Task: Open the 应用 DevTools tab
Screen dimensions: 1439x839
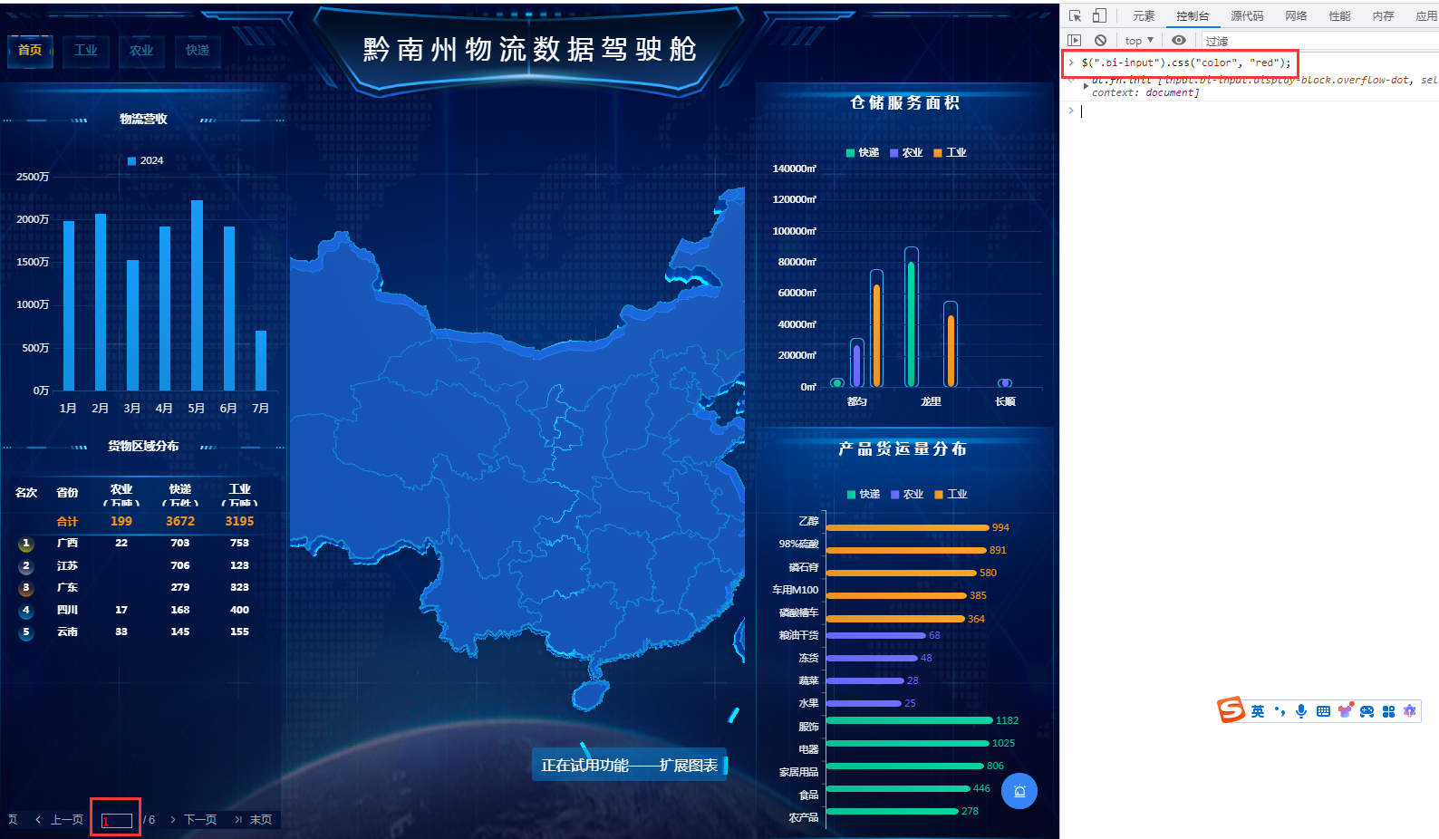Action: [1426, 15]
